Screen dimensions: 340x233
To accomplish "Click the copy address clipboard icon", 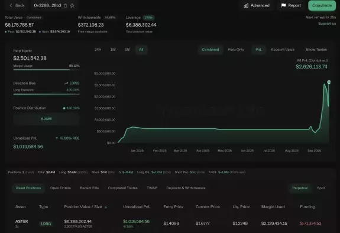I will click(65, 6).
